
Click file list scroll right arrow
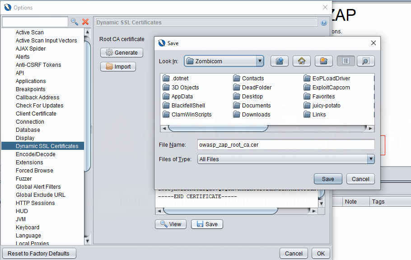(370, 129)
